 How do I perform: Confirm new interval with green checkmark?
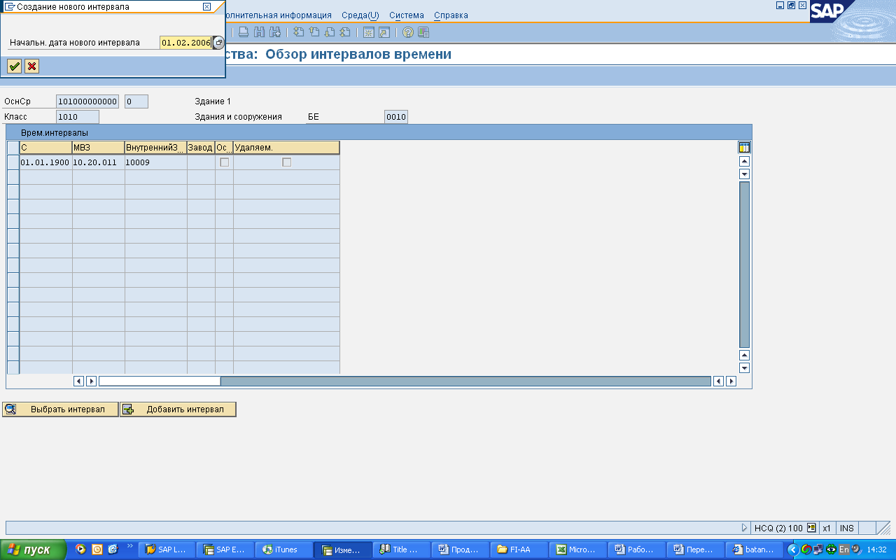pos(14,66)
